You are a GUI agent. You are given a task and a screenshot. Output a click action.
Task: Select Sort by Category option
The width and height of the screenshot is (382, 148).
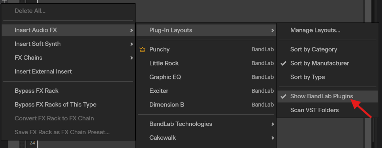point(327,49)
